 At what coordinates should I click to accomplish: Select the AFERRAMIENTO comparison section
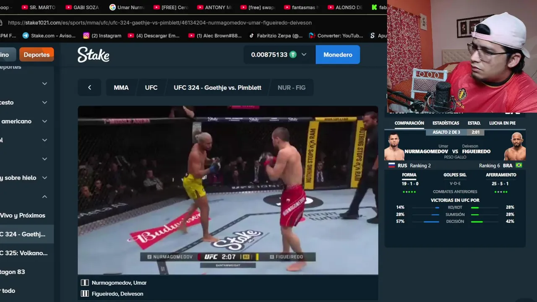tap(501, 175)
